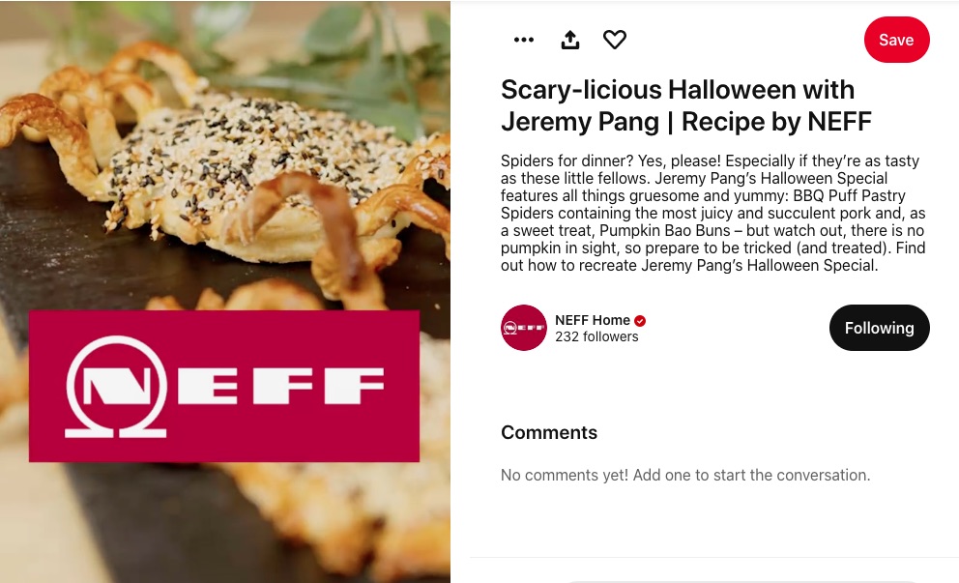Click the share/upload arrow icon

(x=570, y=40)
